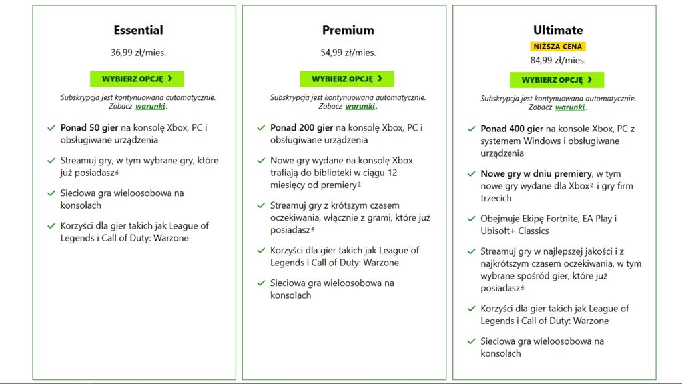Image resolution: width=682 pixels, height=384 pixels.
Task: Click Premium's "Korzyści dla gier" checkmark icon
Action: (x=261, y=251)
